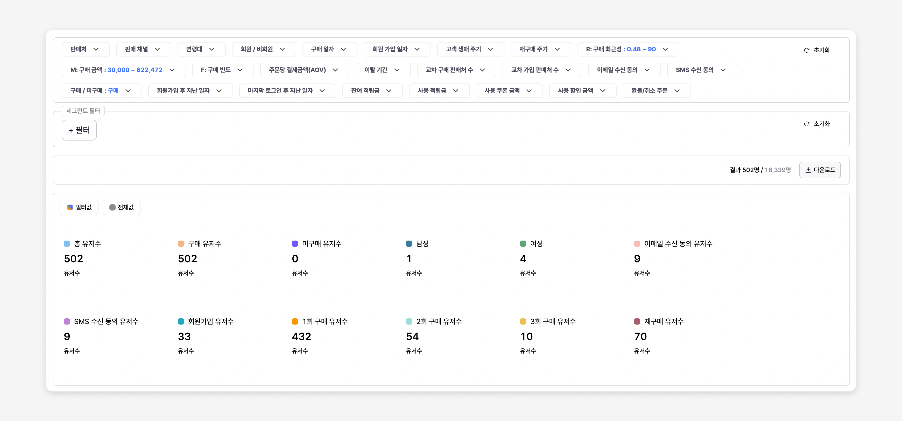Download the results with 다운로드
The image size is (902, 421).
click(820, 170)
